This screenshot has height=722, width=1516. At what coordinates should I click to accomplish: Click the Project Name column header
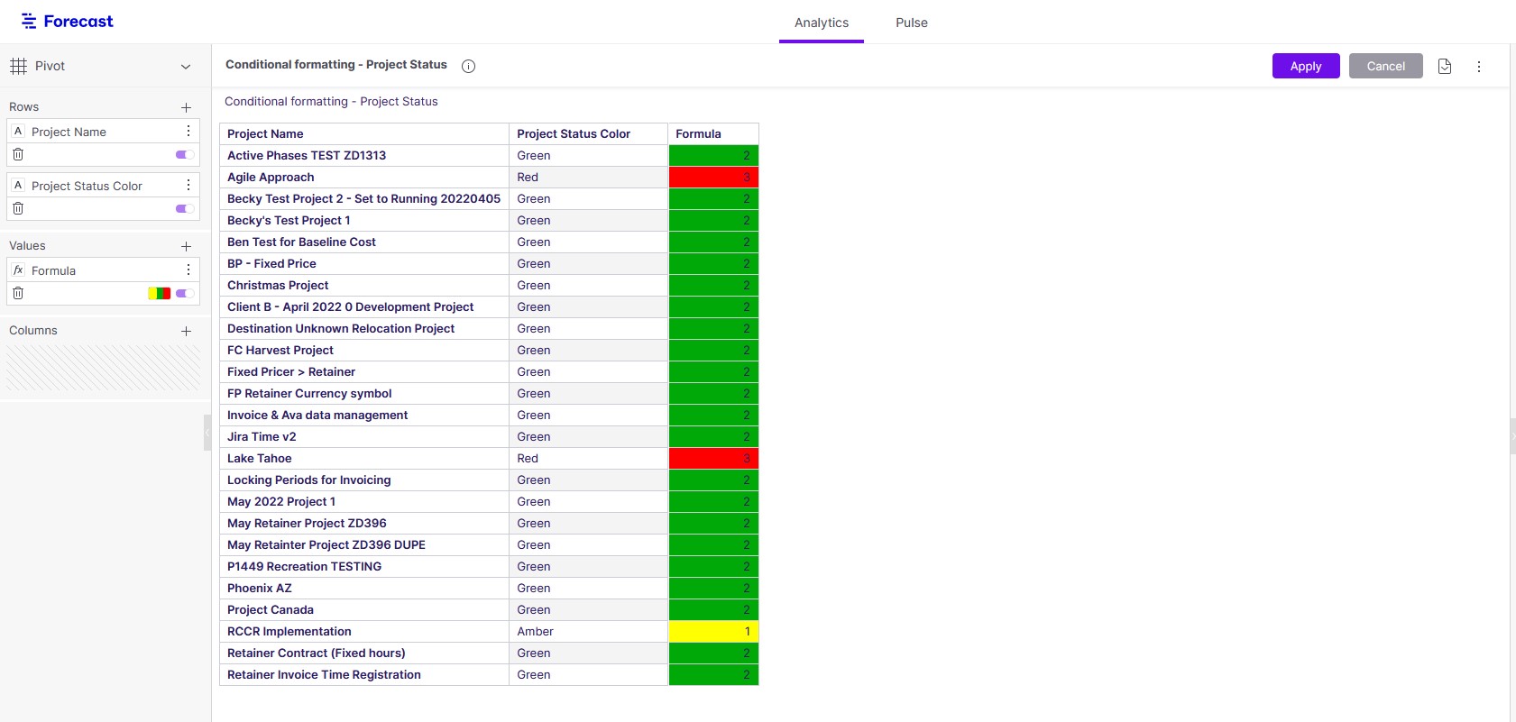click(364, 134)
